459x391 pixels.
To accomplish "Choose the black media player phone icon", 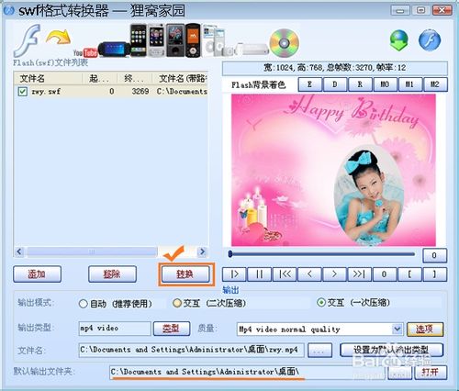I will pos(175,40).
